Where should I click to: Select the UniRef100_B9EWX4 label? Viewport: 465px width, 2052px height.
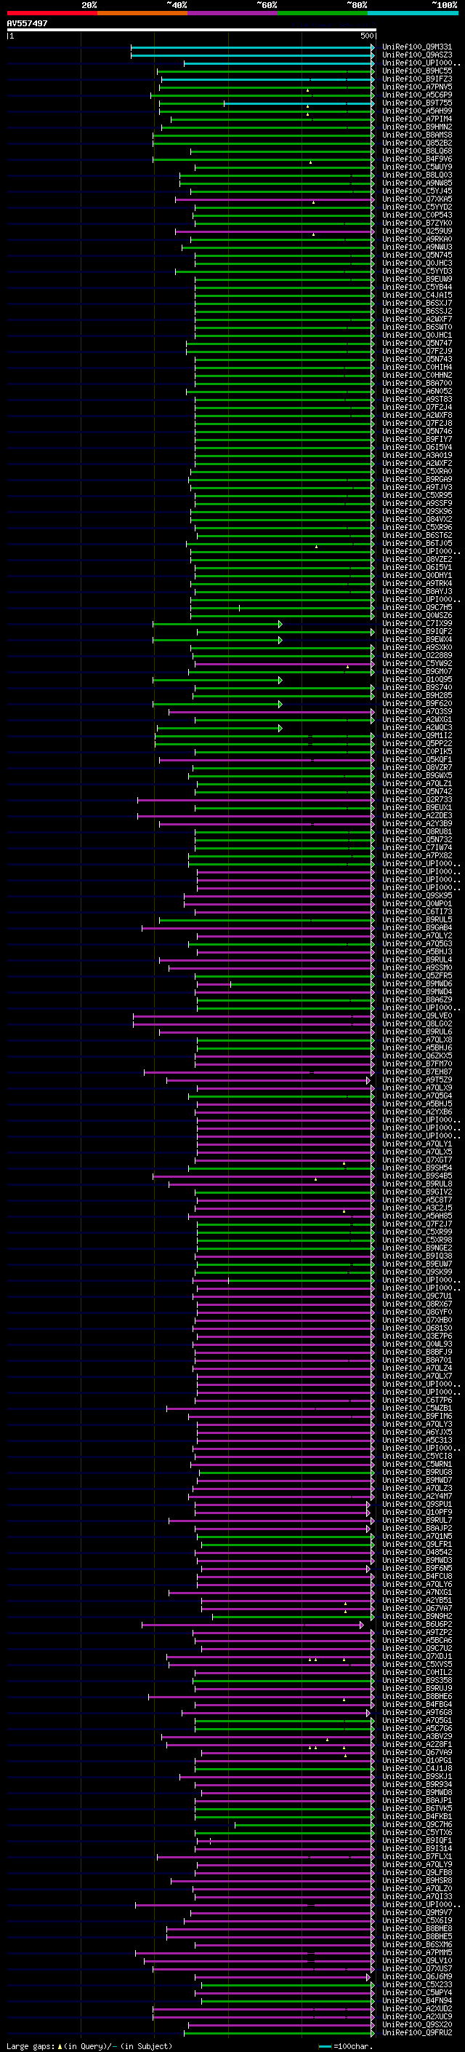416,640
